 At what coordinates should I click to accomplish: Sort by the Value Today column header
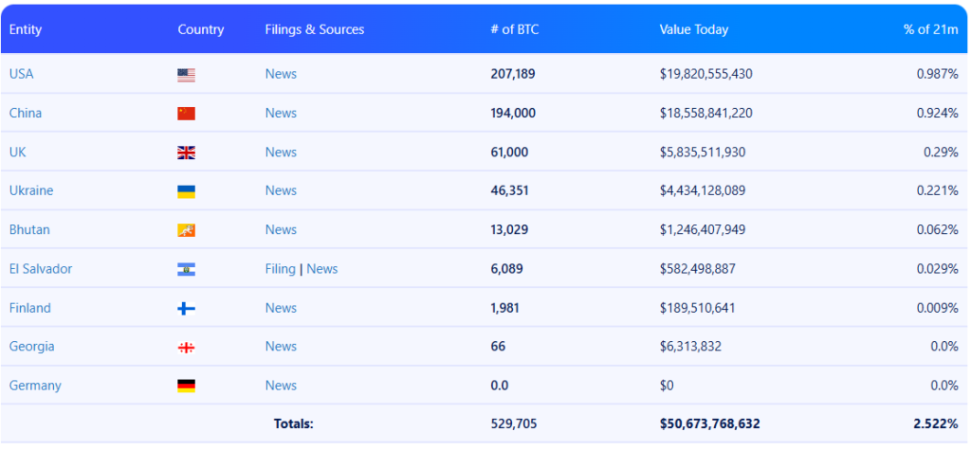point(693,29)
